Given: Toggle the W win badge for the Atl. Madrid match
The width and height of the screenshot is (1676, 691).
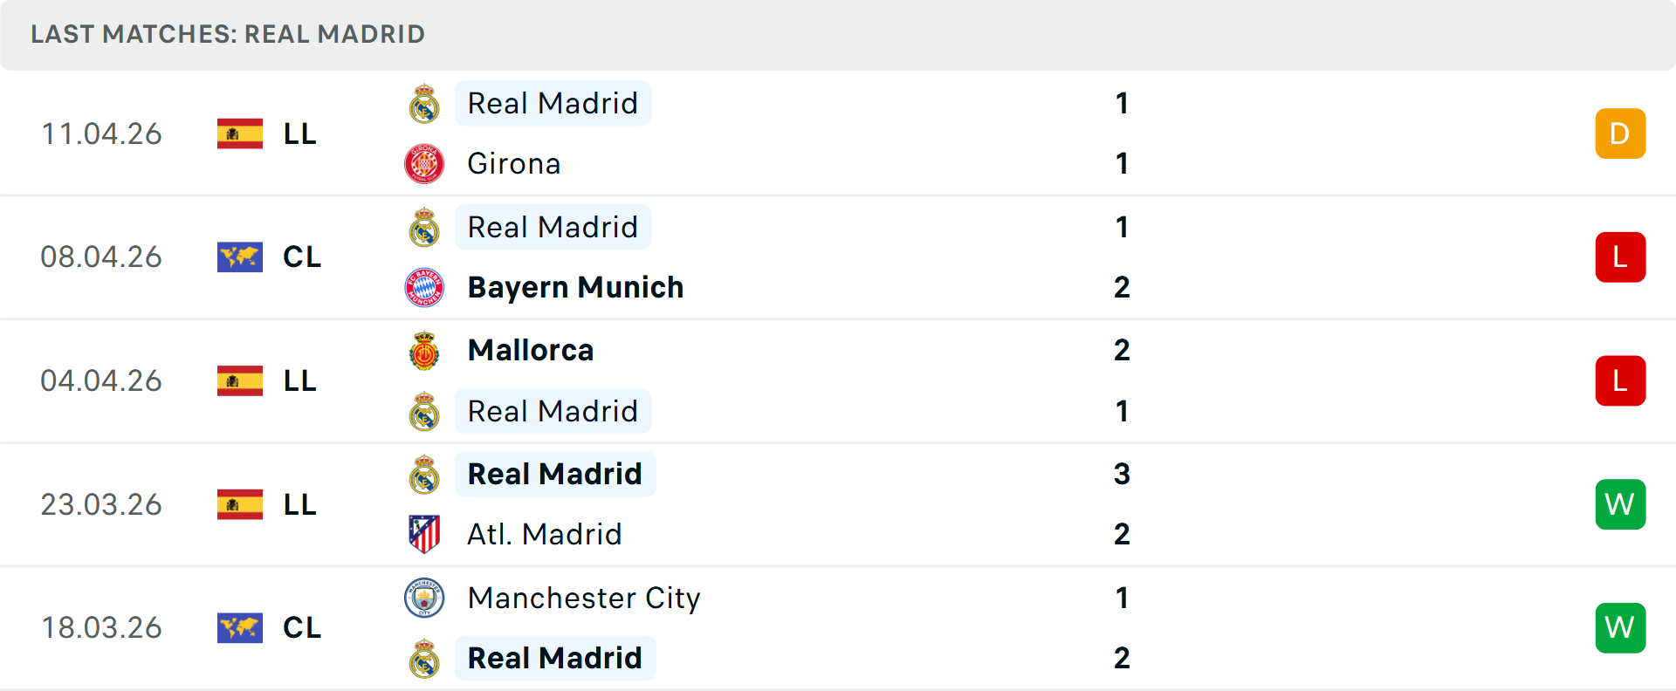Looking at the screenshot, I should point(1620,504).
